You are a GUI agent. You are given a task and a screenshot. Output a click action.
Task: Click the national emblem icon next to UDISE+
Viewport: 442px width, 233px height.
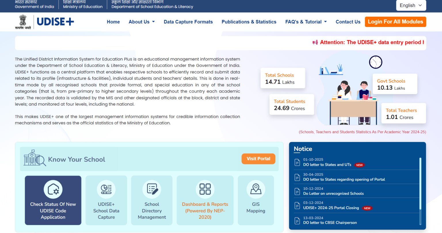[23, 22]
